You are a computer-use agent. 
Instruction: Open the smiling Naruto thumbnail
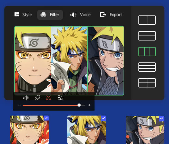(145, 130)
